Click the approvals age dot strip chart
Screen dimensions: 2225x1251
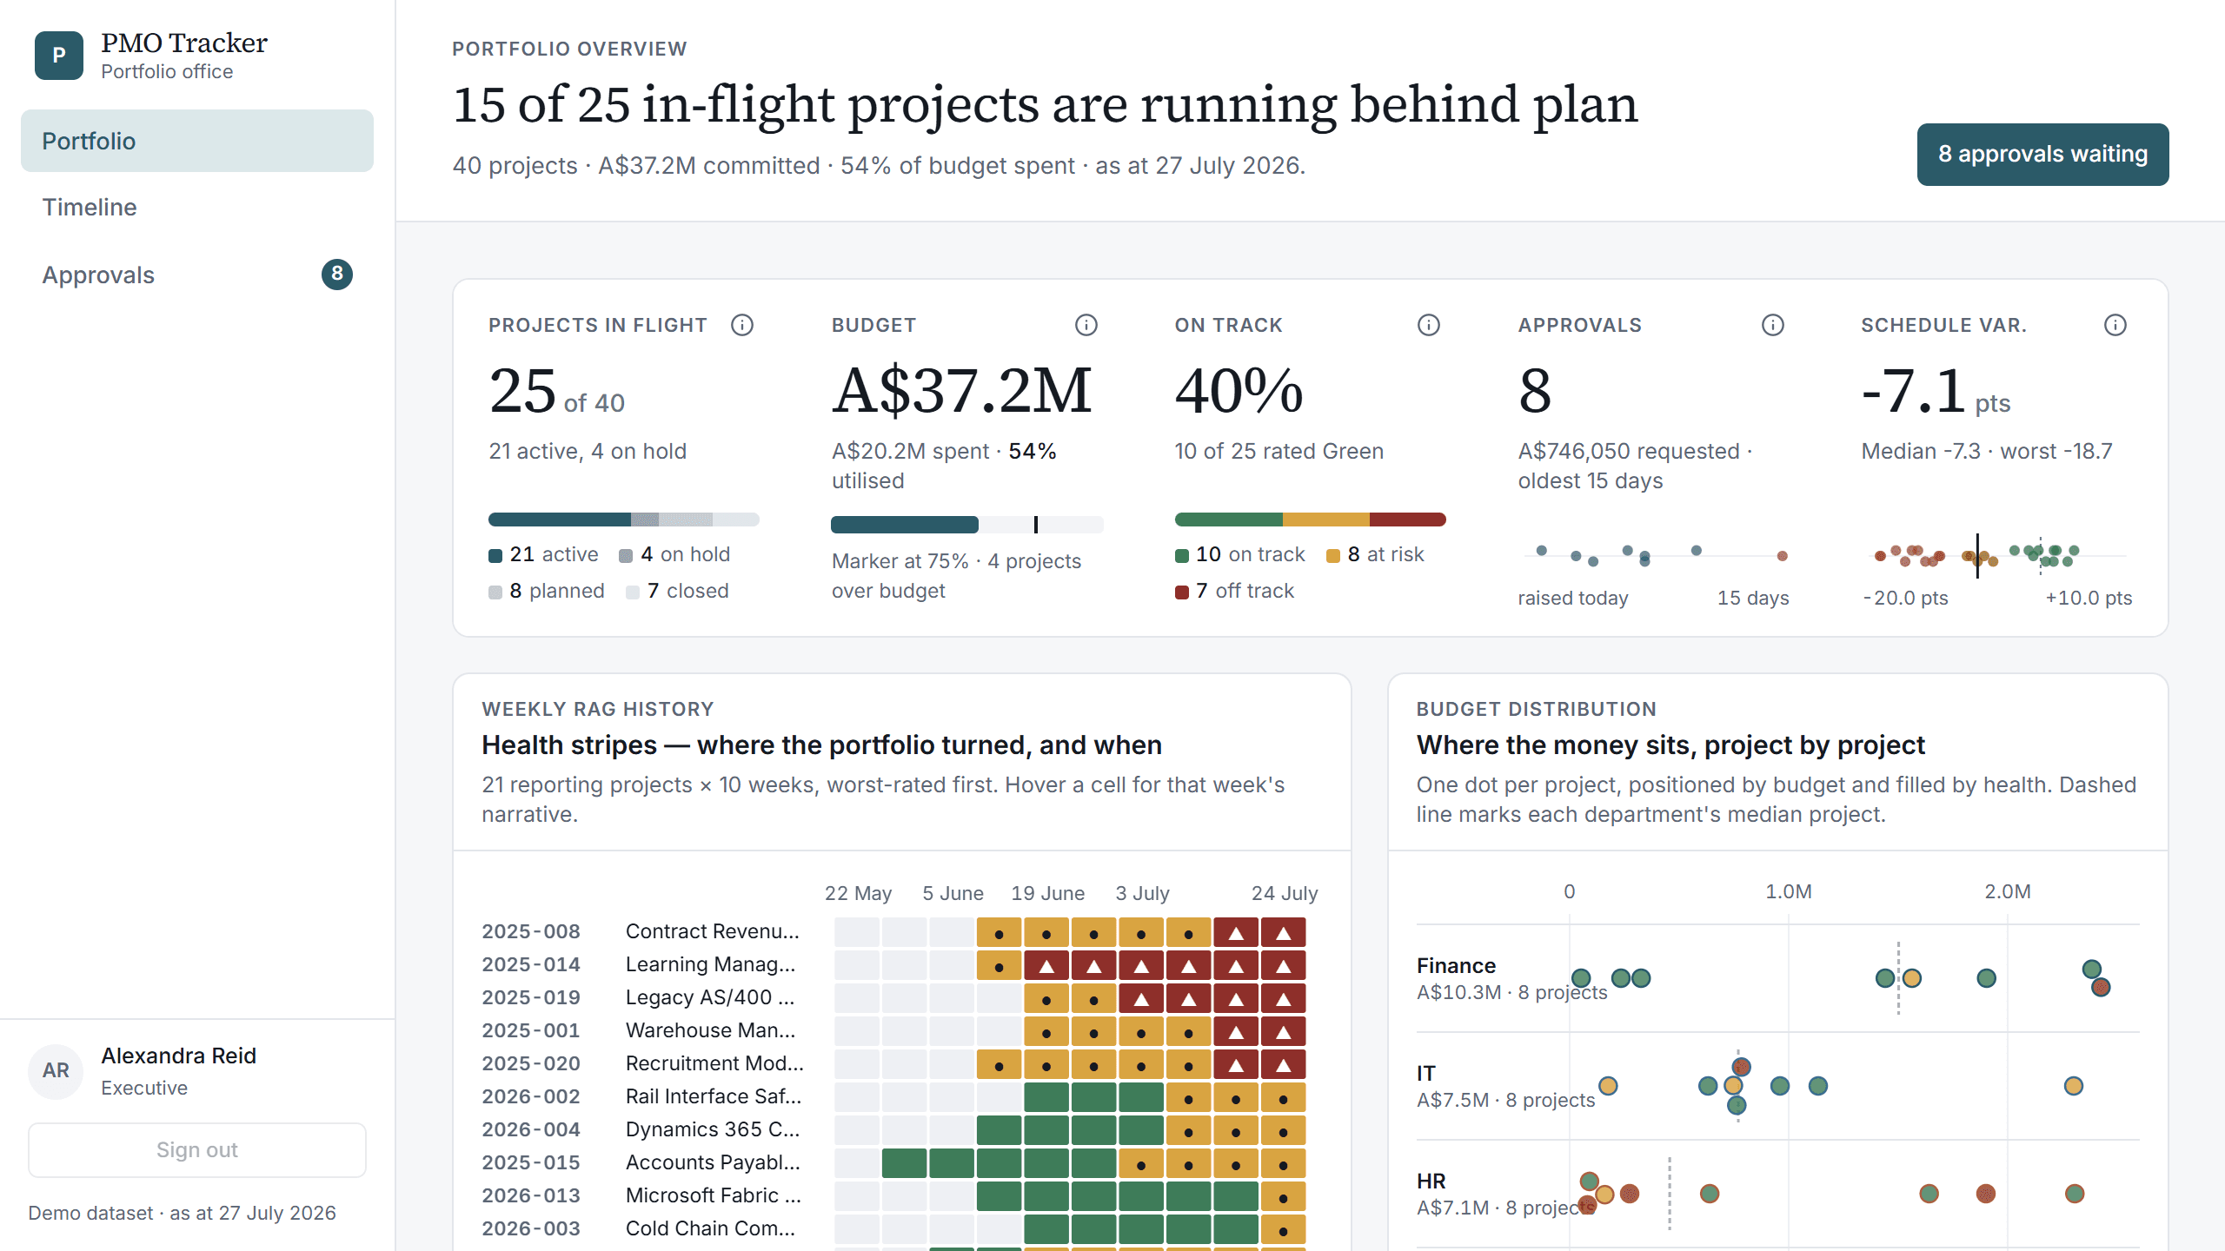[1654, 555]
